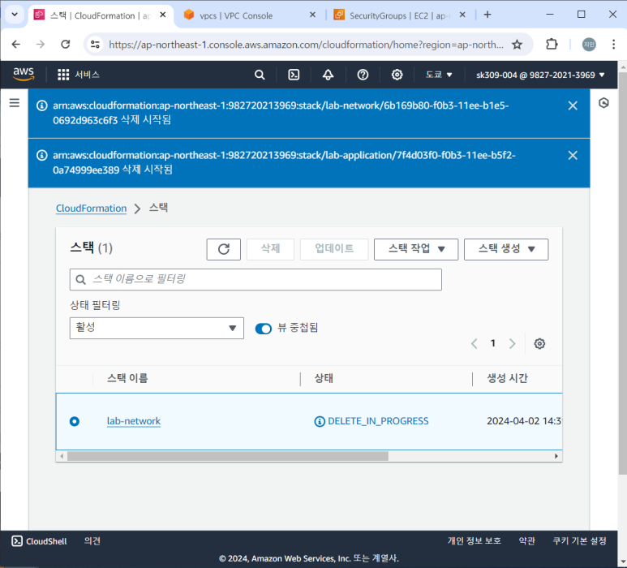Open stack table preferences gear
This screenshot has height=568, width=627.
(x=539, y=343)
